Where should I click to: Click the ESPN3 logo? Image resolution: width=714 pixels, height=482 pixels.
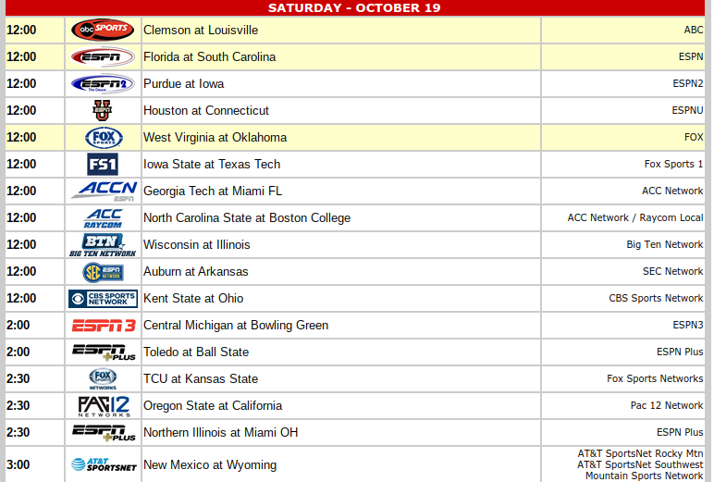103,326
